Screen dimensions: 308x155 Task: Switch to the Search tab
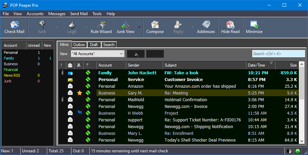[109, 45]
